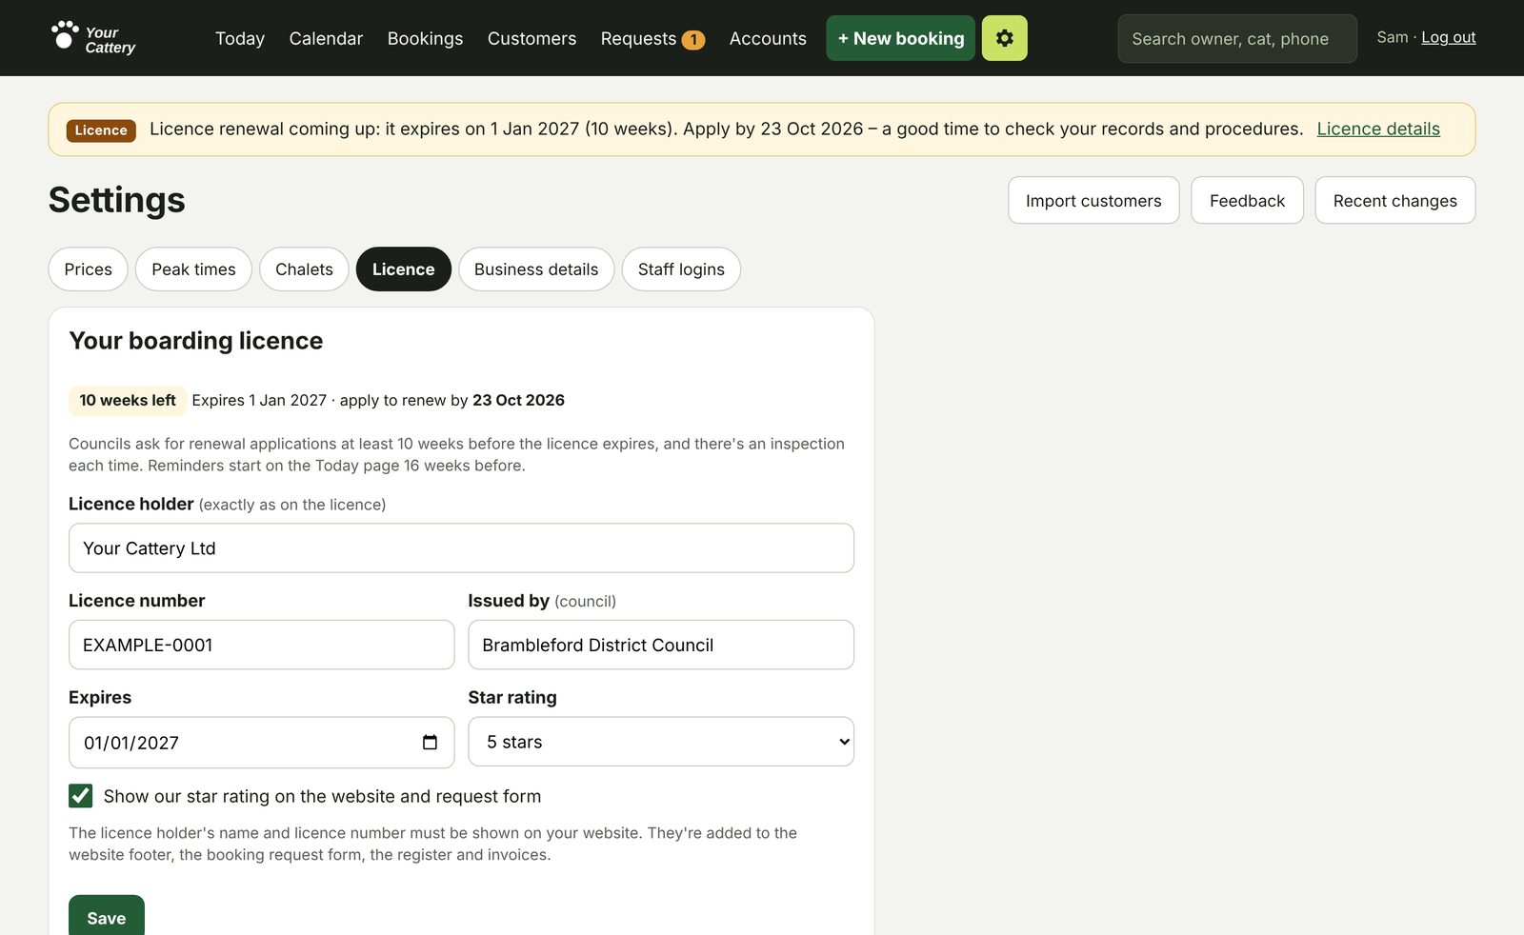Go to Today page
The width and height of the screenshot is (1524, 935).
(x=240, y=38)
